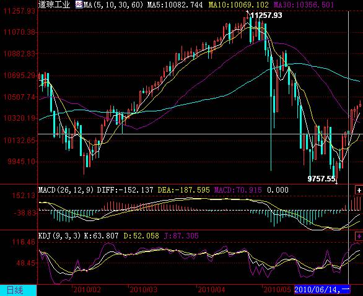The height and width of the screenshot is (296, 363).
Task: Select the KDJ(9,3,3) indicator title
Action: 59,236
